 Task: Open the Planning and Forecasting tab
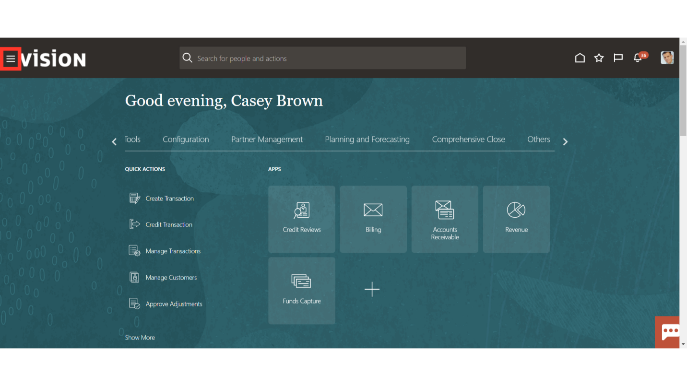367,139
